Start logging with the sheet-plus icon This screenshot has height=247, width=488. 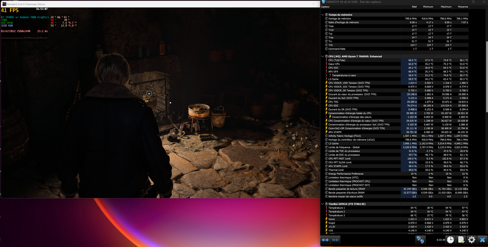461,240
